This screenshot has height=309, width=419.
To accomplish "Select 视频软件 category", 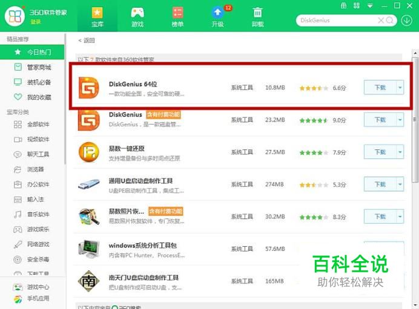I will [32, 139].
